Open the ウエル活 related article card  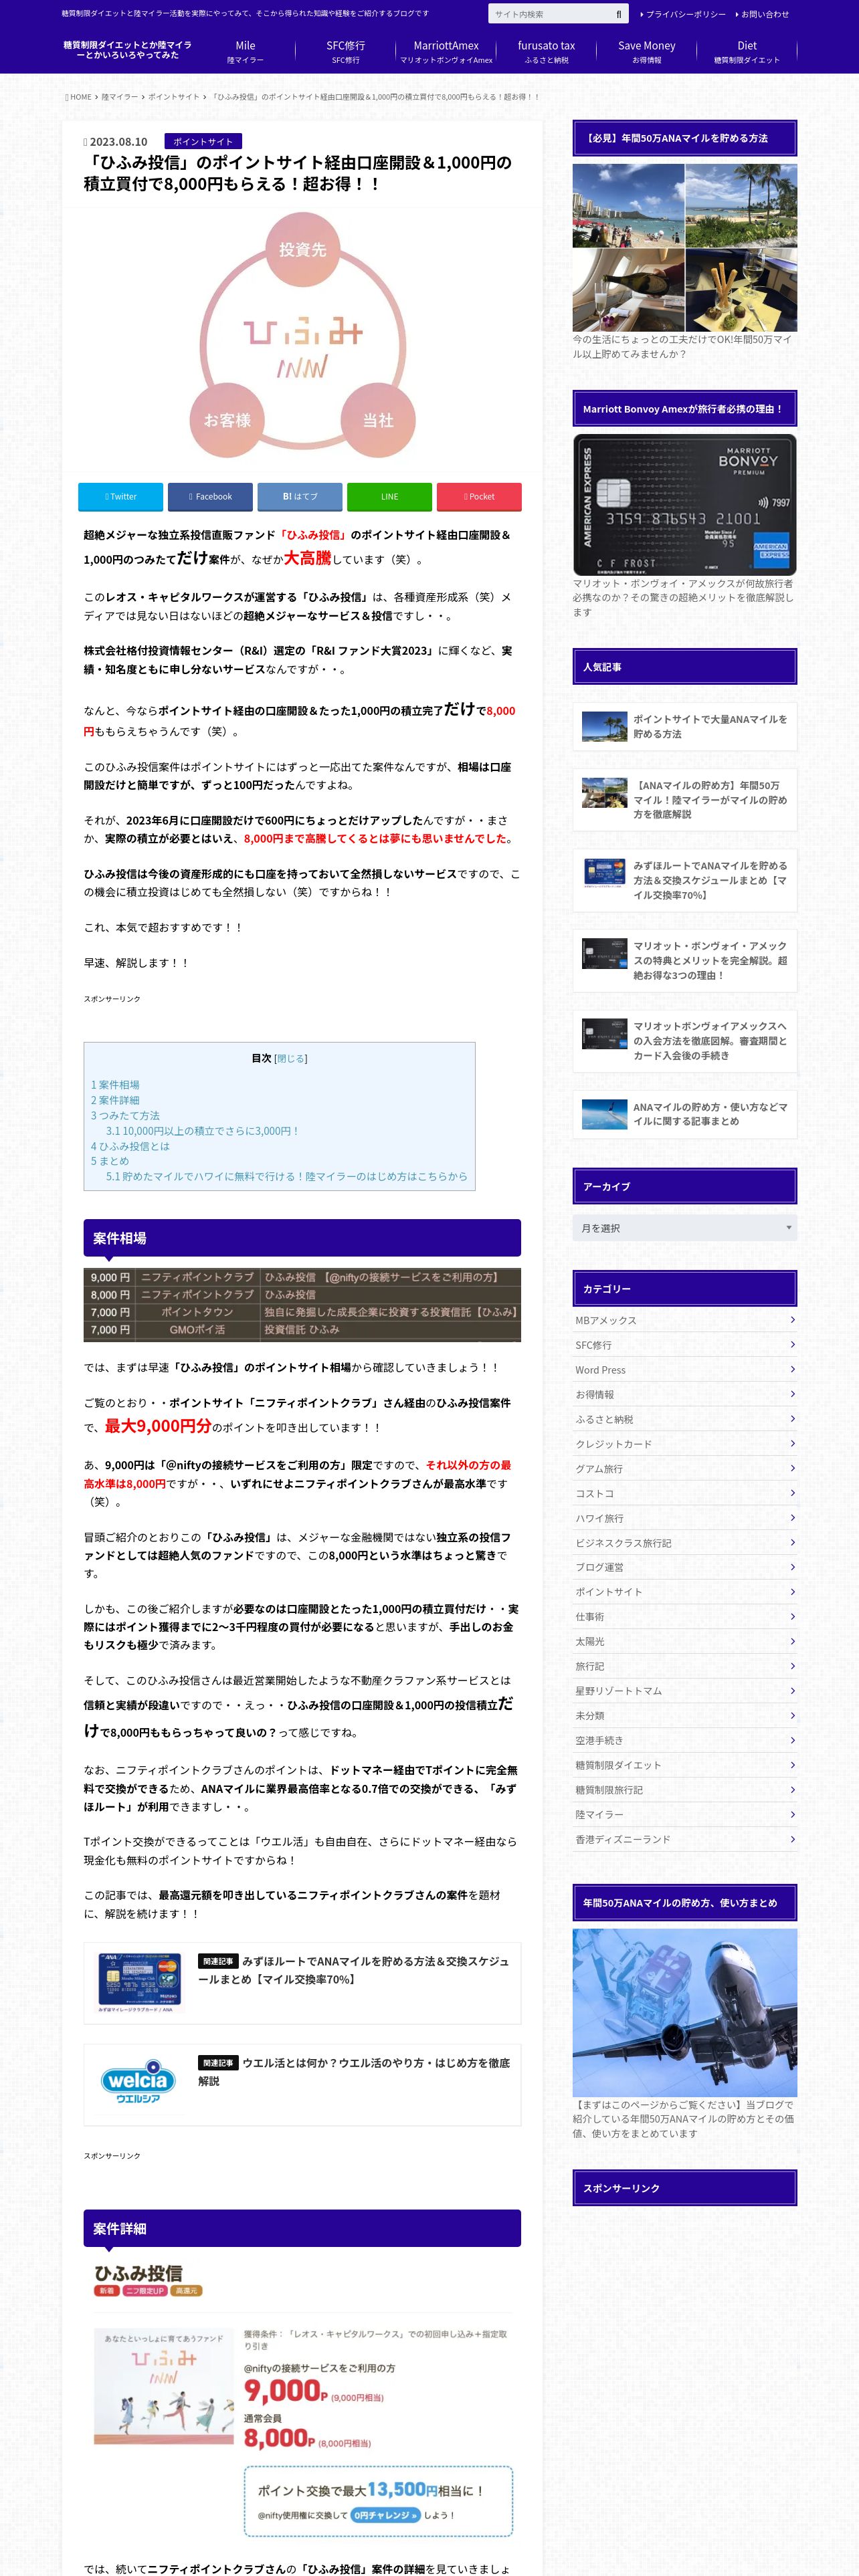[302, 2084]
